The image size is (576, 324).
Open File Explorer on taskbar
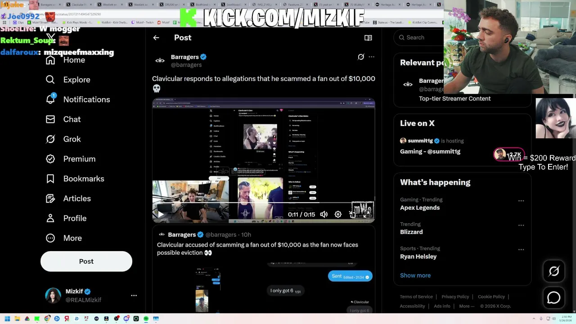tap(17, 319)
